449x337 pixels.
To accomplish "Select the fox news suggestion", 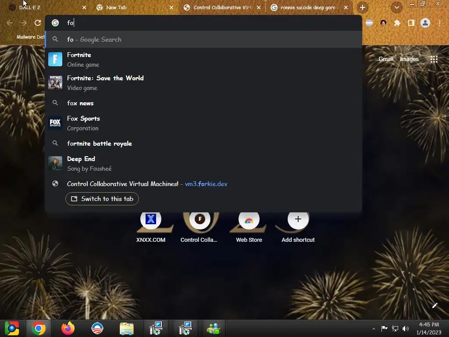I will (203, 103).
